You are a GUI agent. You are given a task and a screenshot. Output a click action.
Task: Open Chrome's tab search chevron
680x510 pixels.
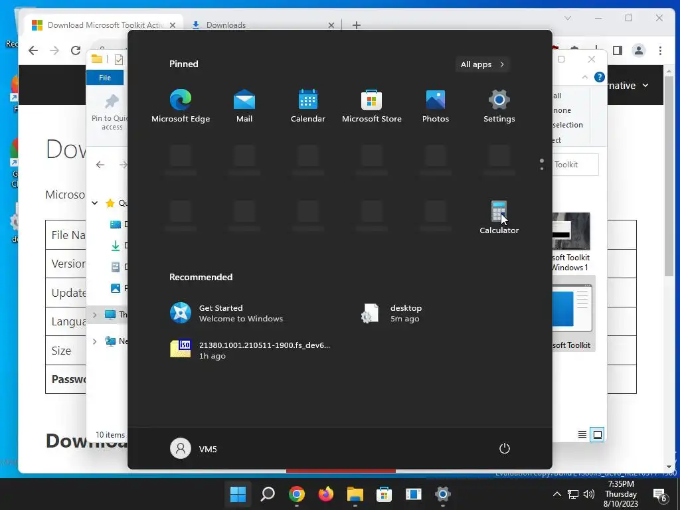click(x=568, y=18)
